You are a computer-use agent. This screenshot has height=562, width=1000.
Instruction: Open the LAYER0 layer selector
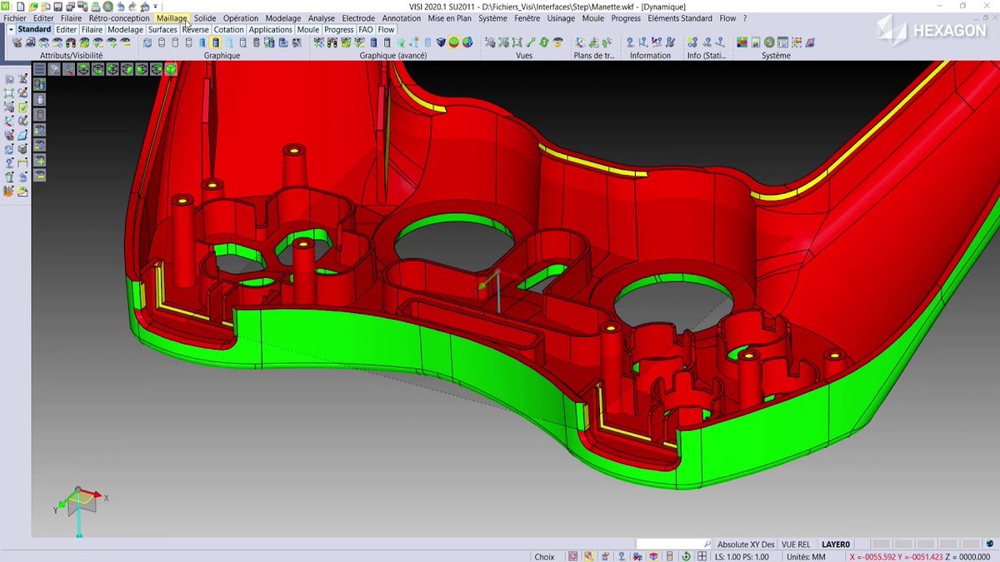836,543
